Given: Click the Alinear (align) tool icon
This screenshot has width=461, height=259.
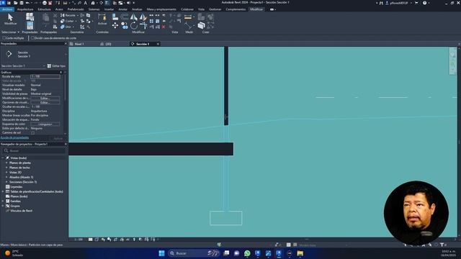Looking at the screenshot, I should tap(115, 17).
